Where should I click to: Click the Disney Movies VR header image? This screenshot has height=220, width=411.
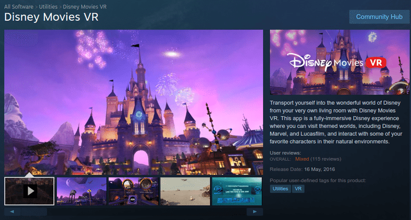340,62
